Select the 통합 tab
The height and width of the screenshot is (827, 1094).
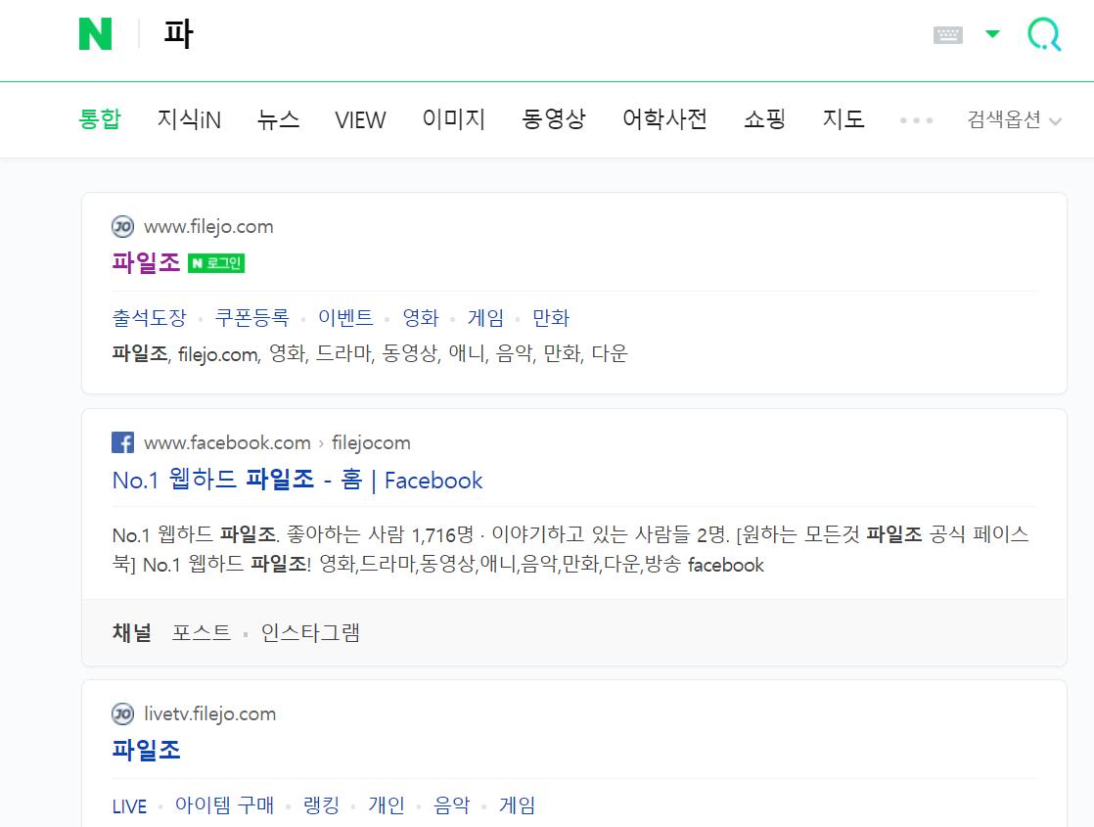[x=100, y=119]
